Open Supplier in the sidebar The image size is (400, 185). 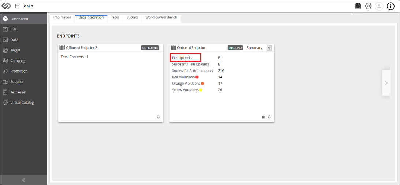pyautogui.click(x=23, y=82)
